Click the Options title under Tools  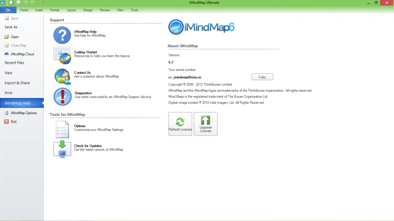pyautogui.click(x=80, y=126)
